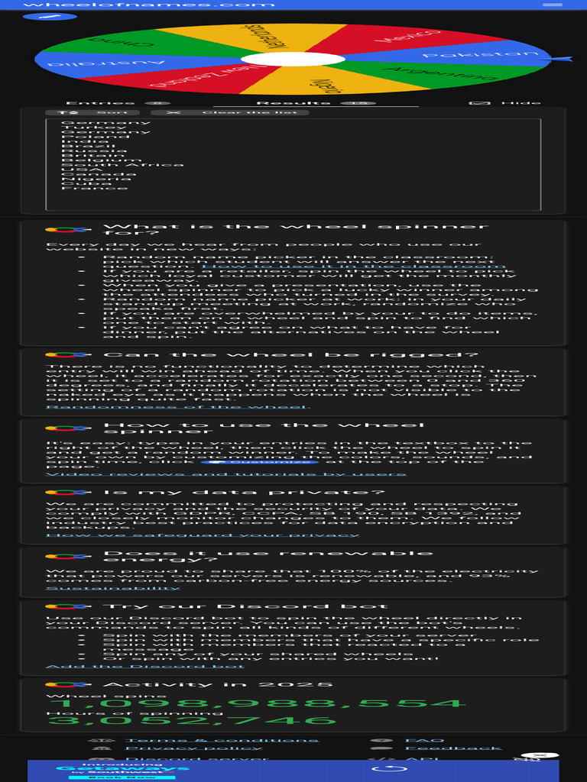Switch to the Results tab
Image resolution: width=587 pixels, height=782 pixels.
click(x=316, y=103)
